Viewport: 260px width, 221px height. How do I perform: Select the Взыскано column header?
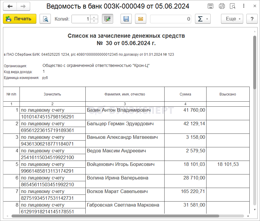228,94
